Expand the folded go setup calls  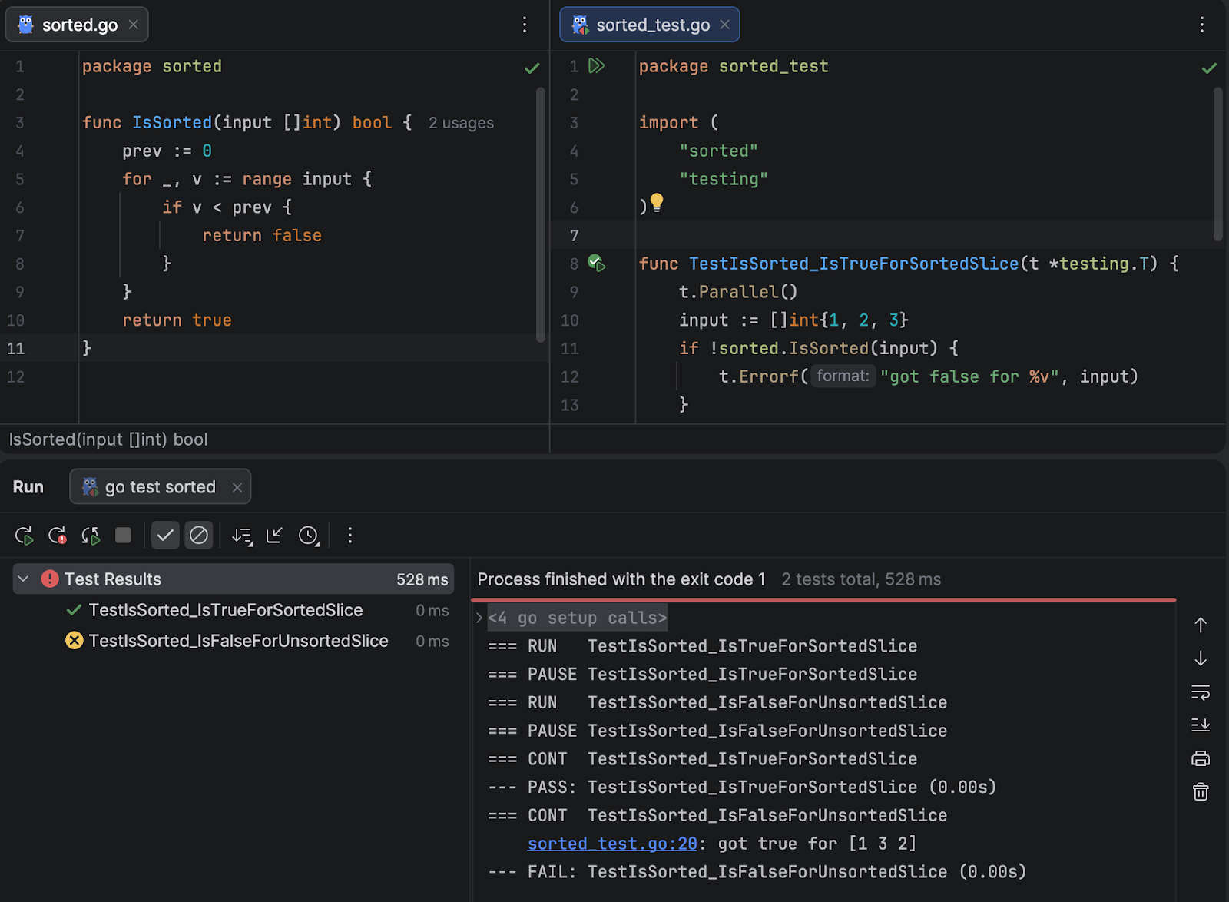[479, 618]
